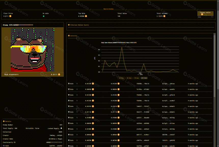Click buyer address 3DE78h...vXACkT
The image size is (219, 147).
tap(168, 135)
